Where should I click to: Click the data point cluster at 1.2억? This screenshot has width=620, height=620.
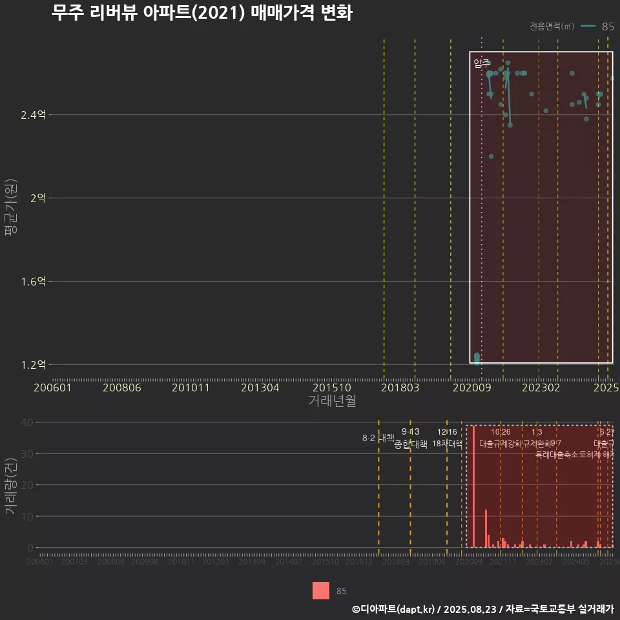[x=477, y=358]
